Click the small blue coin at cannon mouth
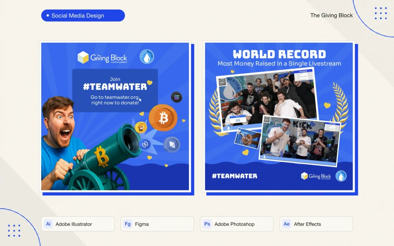This screenshot has width=394, height=246. click(145, 144)
